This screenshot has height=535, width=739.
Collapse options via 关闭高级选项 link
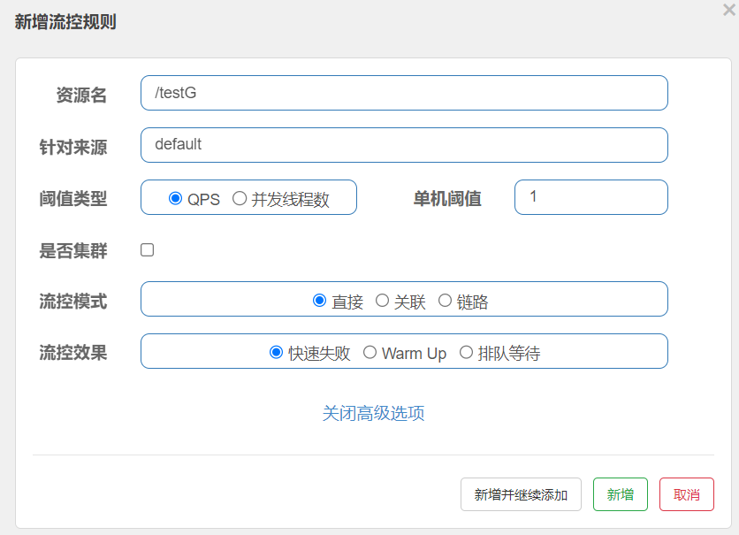[373, 413]
